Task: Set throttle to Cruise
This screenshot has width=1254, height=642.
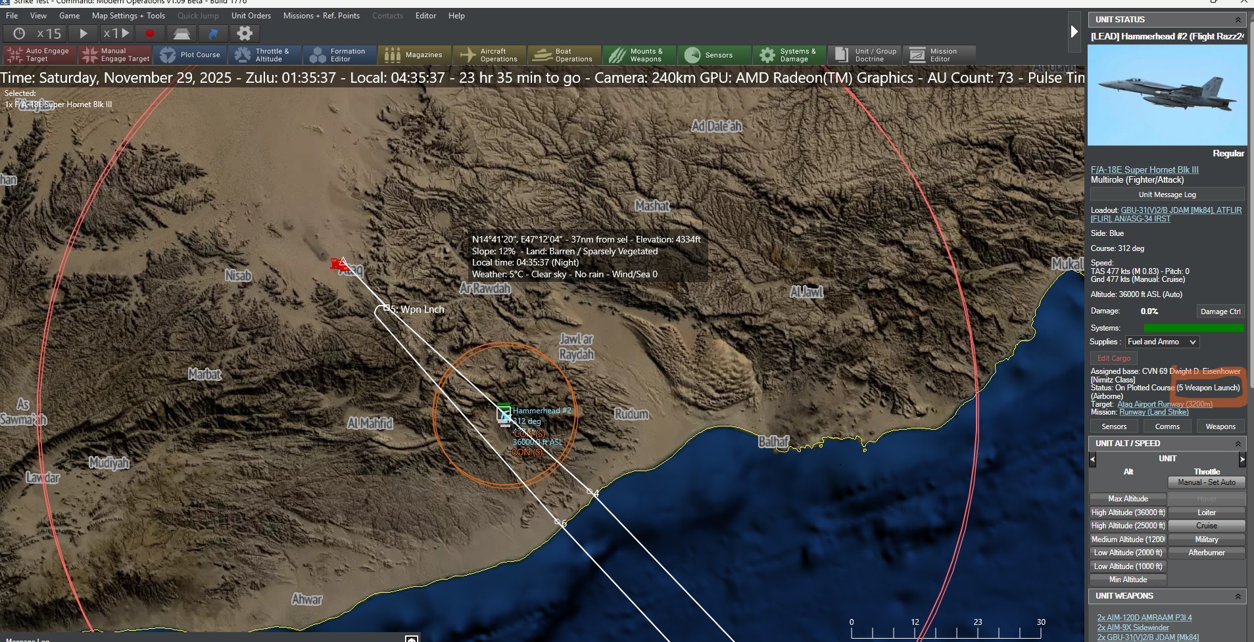Action: (x=1207, y=526)
